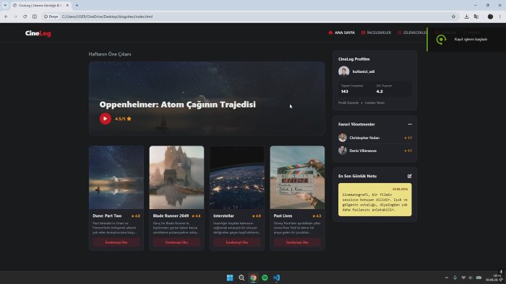Click the kullanici_adi username
Viewport: 506px width, 284px height.
point(364,71)
